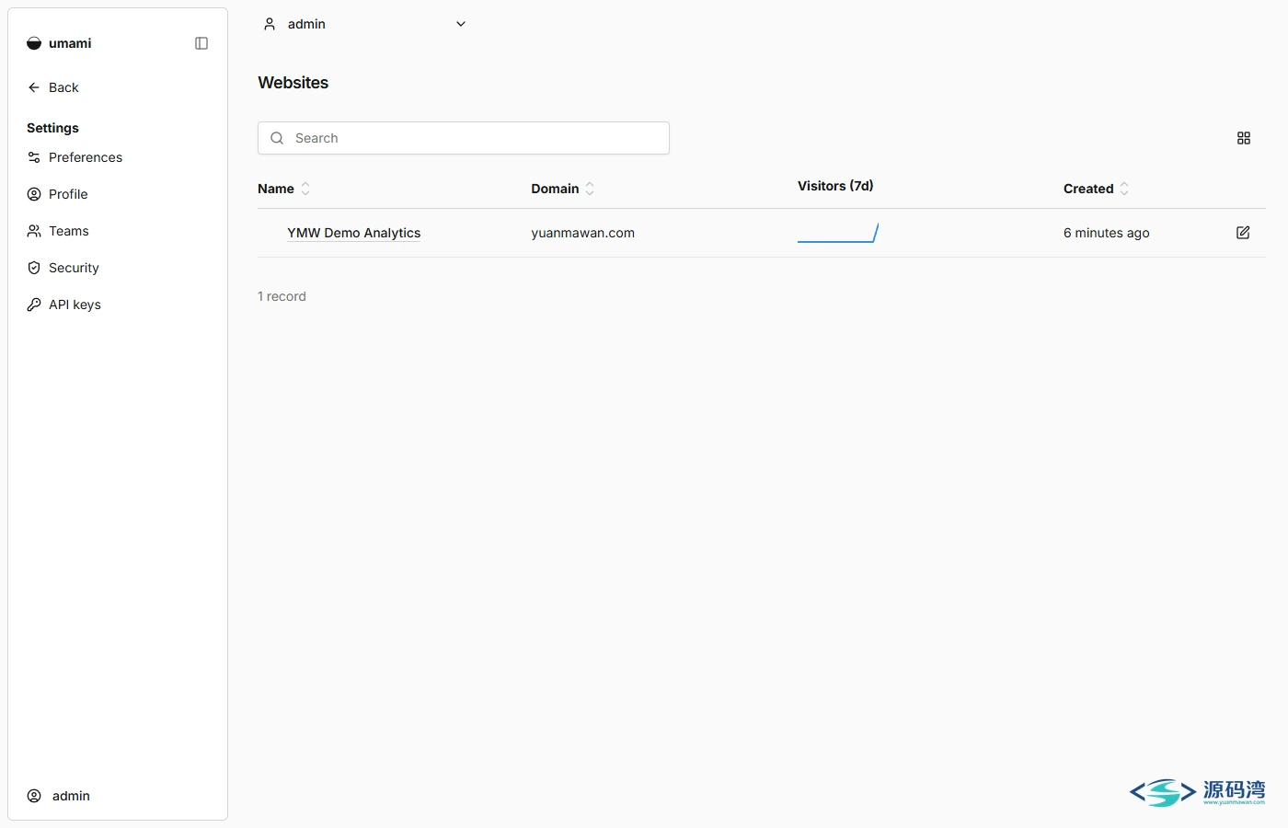
Task: Click the umami logo icon
Action: 34,43
